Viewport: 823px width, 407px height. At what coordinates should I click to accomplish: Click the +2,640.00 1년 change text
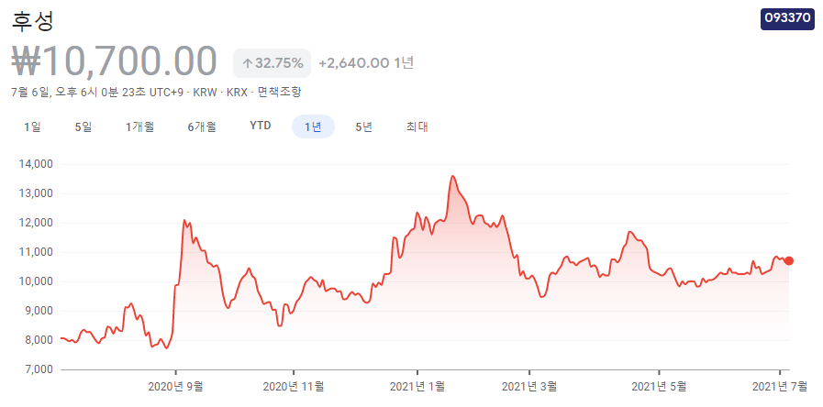pyautogui.click(x=366, y=63)
